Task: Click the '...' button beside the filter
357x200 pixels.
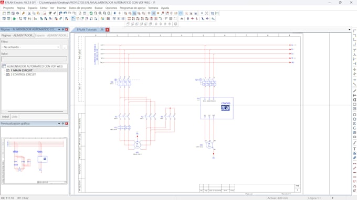Action: [x=65, y=47]
